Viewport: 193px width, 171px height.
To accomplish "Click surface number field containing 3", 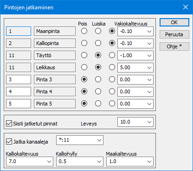I will (x=19, y=79).
